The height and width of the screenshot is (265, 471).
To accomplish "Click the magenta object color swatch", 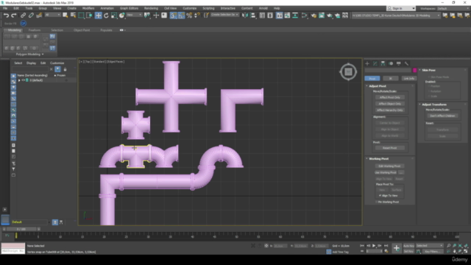I will [x=414, y=71].
